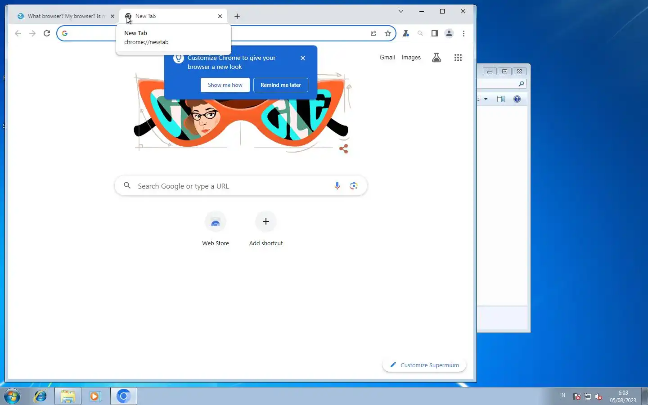This screenshot has height=405, width=648.
Task: Bookmark this tab with the star icon
Action: click(x=388, y=33)
